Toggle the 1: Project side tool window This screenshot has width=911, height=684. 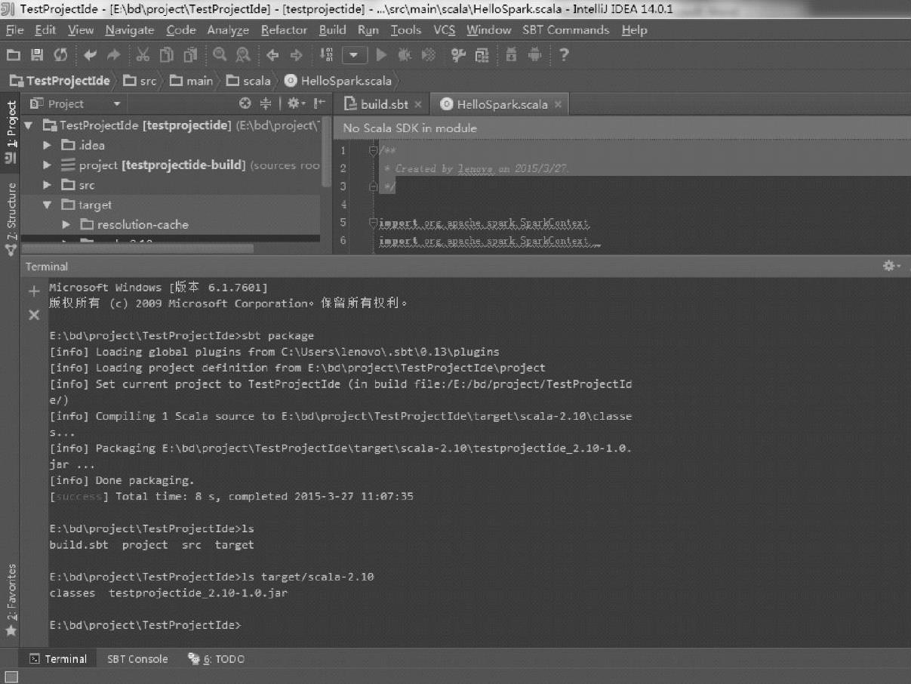[x=11, y=133]
